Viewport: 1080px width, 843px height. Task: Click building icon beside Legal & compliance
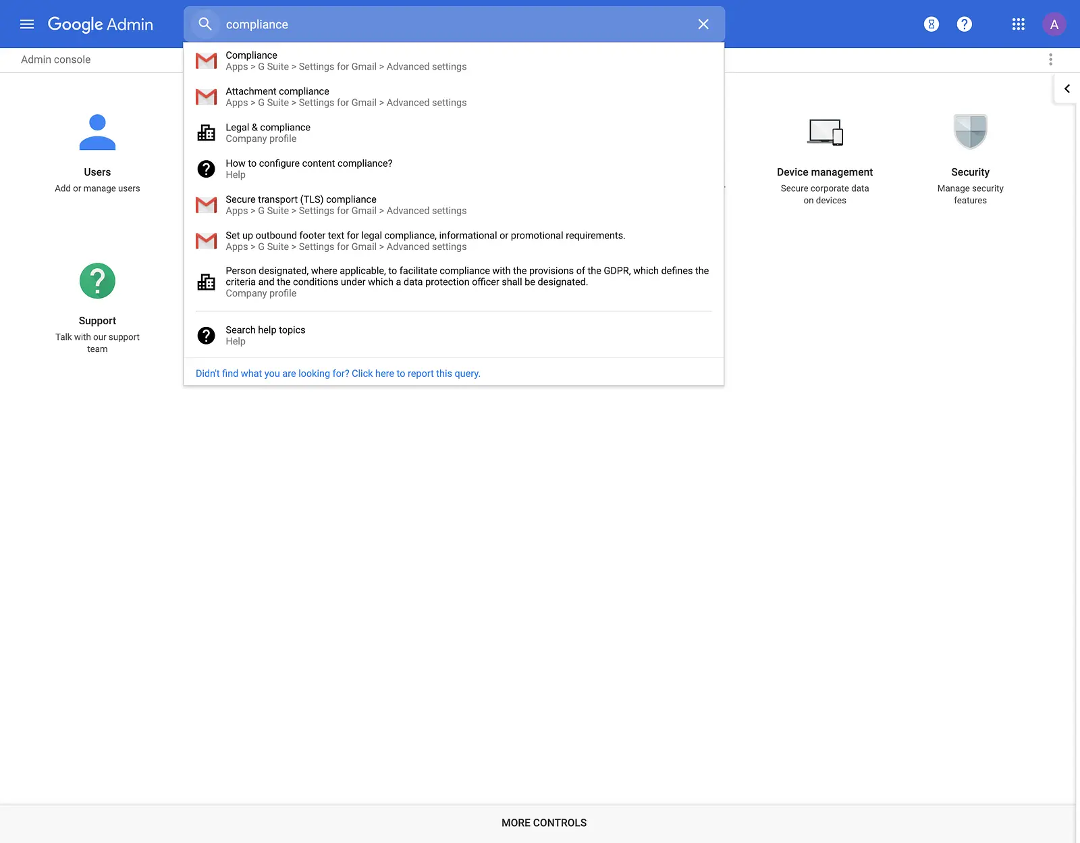pyautogui.click(x=206, y=132)
